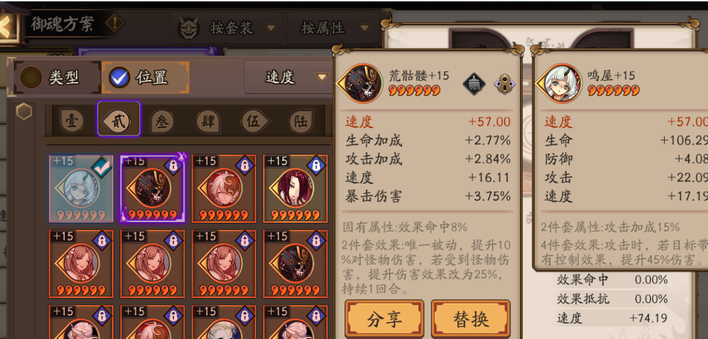Click the 分享 button
Image resolution: width=708 pixels, height=339 pixels.
point(384,320)
